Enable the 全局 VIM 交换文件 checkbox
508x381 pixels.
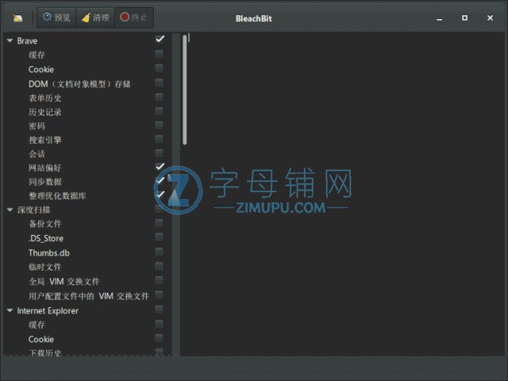[x=159, y=280]
